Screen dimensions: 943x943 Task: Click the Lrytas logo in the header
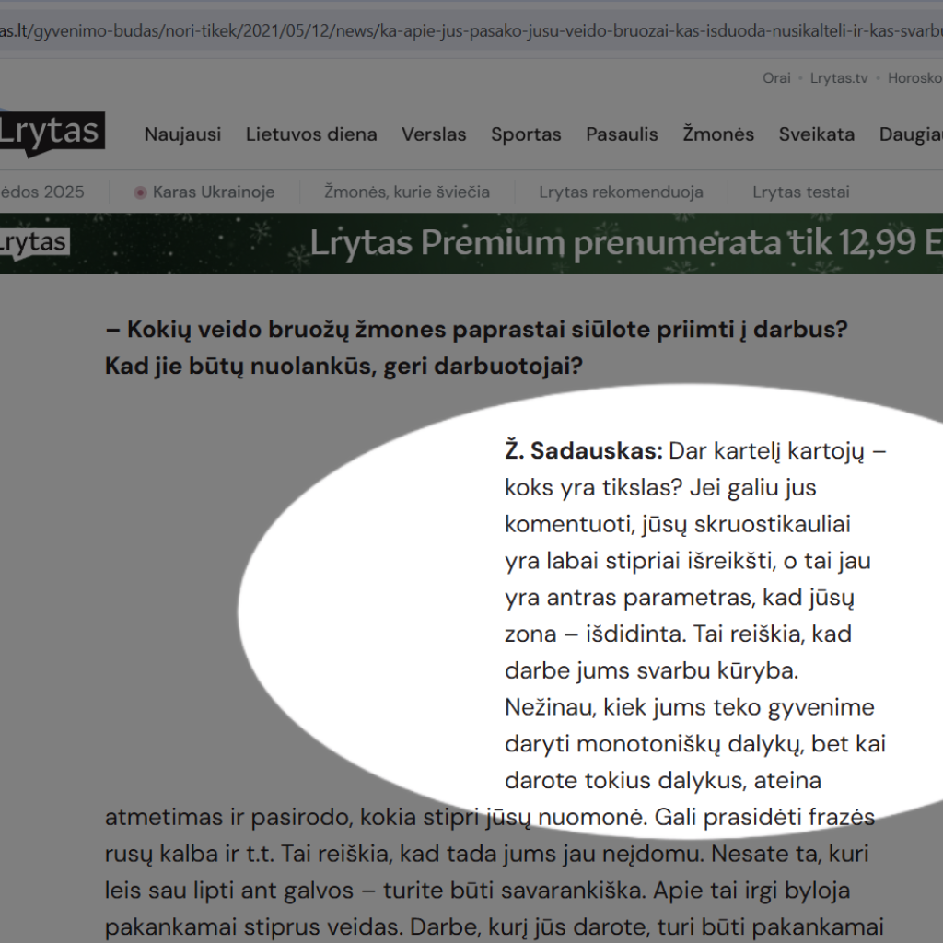click(51, 134)
